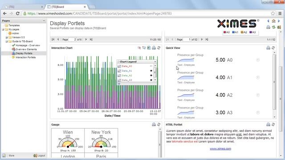
Task: Click the purple A3 legend swatch
Action: pyautogui.click(x=251, y=32)
